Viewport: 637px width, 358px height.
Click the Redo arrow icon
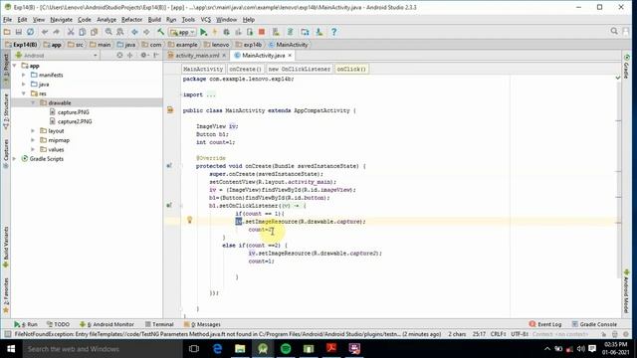point(56,32)
